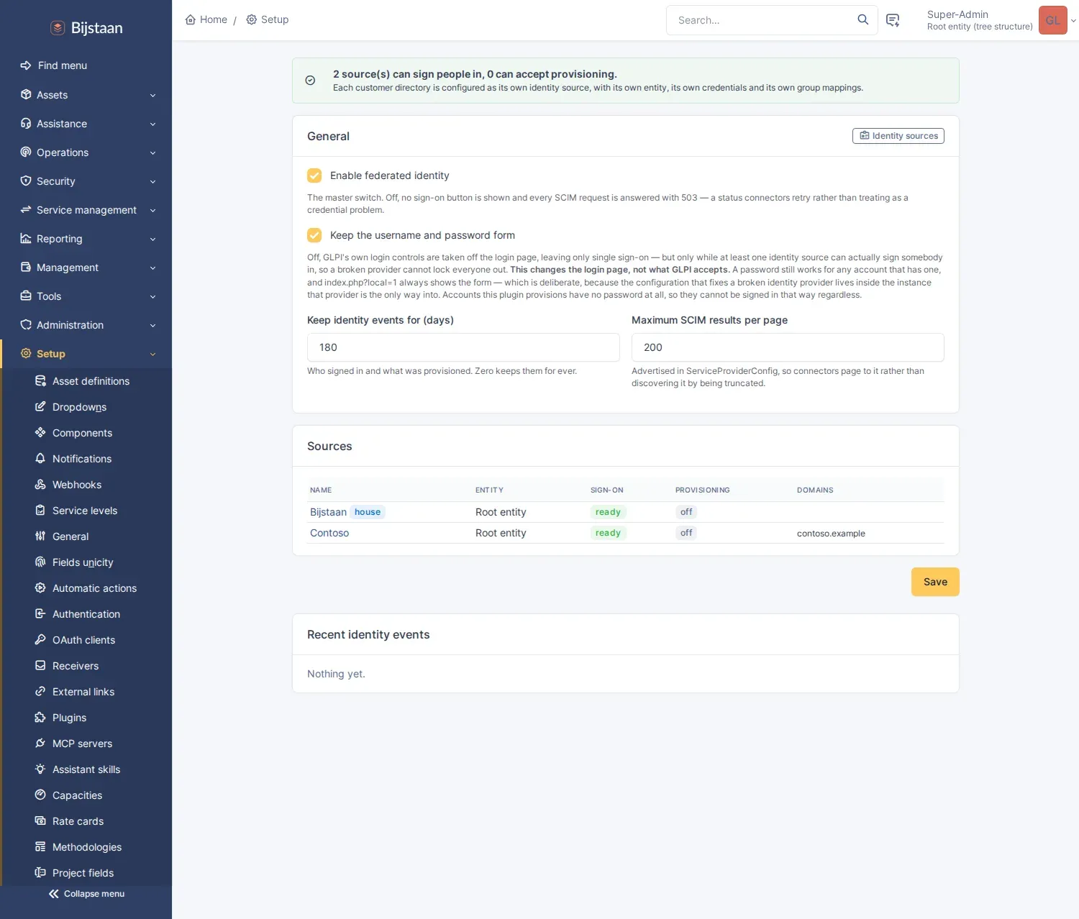Viewport: 1079px width, 919px height.
Task: Expand the Reporting menu chevron
Action: coord(152,239)
